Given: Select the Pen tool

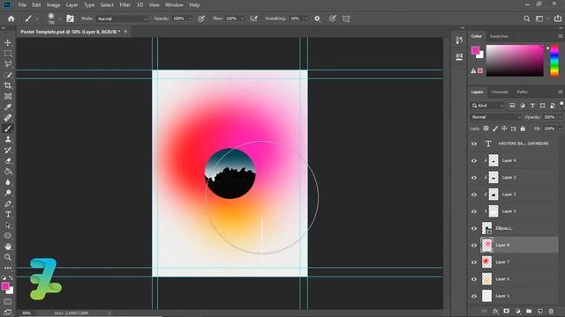Looking at the screenshot, I should click(x=8, y=203).
